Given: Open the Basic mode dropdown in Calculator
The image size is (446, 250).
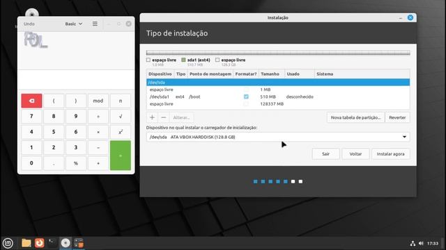Looking at the screenshot, I should pyautogui.click(x=74, y=24).
